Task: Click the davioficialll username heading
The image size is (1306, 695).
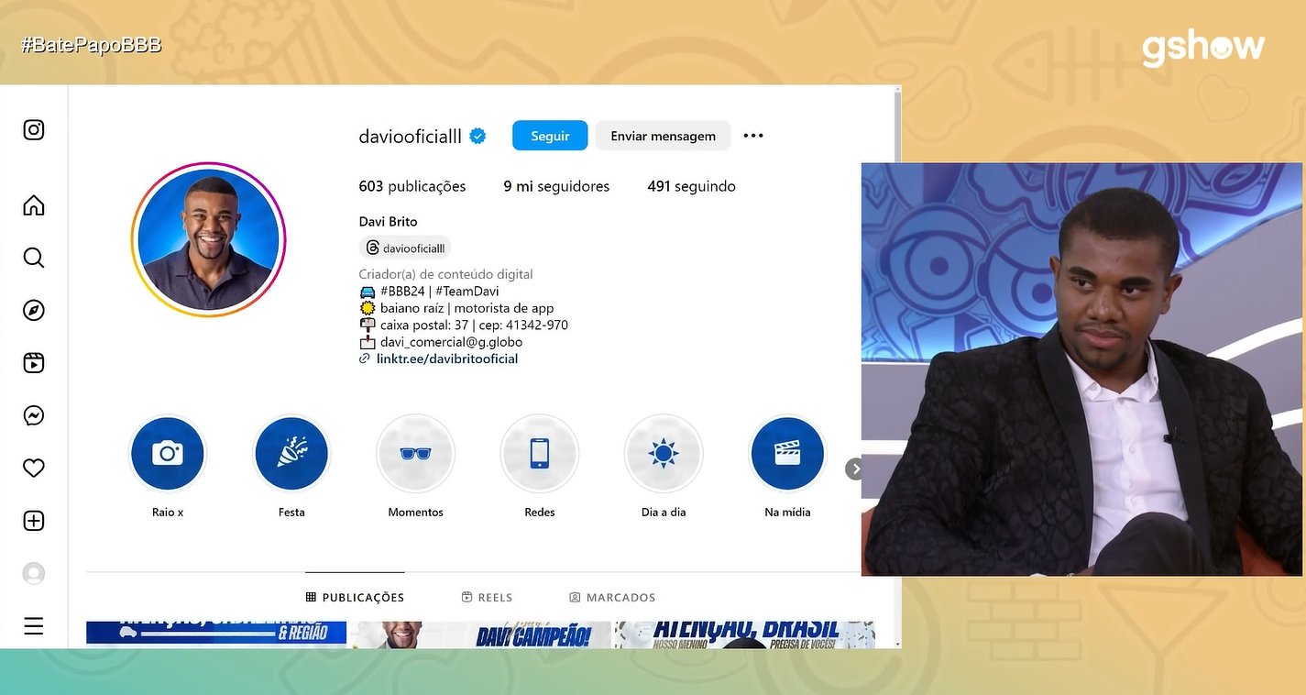Action: pyautogui.click(x=410, y=136)
